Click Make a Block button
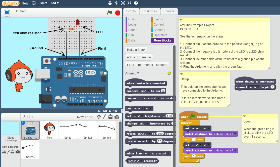 pyautogui.click(x=136, y=50)
